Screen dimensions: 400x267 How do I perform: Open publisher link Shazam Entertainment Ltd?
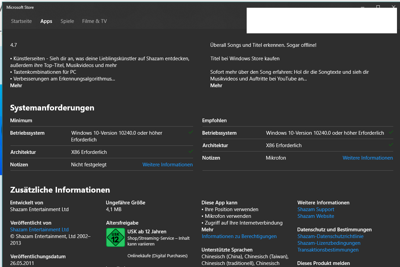tap(39, 230)
